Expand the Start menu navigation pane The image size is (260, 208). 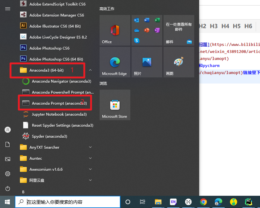click(8, 9)
